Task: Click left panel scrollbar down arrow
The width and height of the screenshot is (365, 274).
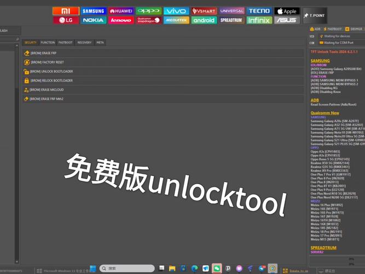Action: coord(17,261)
